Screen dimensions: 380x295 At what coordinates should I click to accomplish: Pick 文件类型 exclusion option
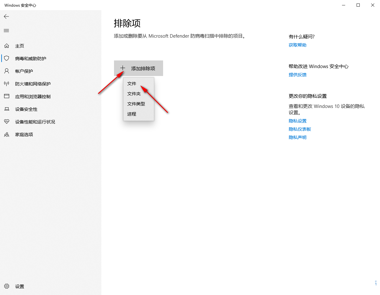click(x=136, y=104)
